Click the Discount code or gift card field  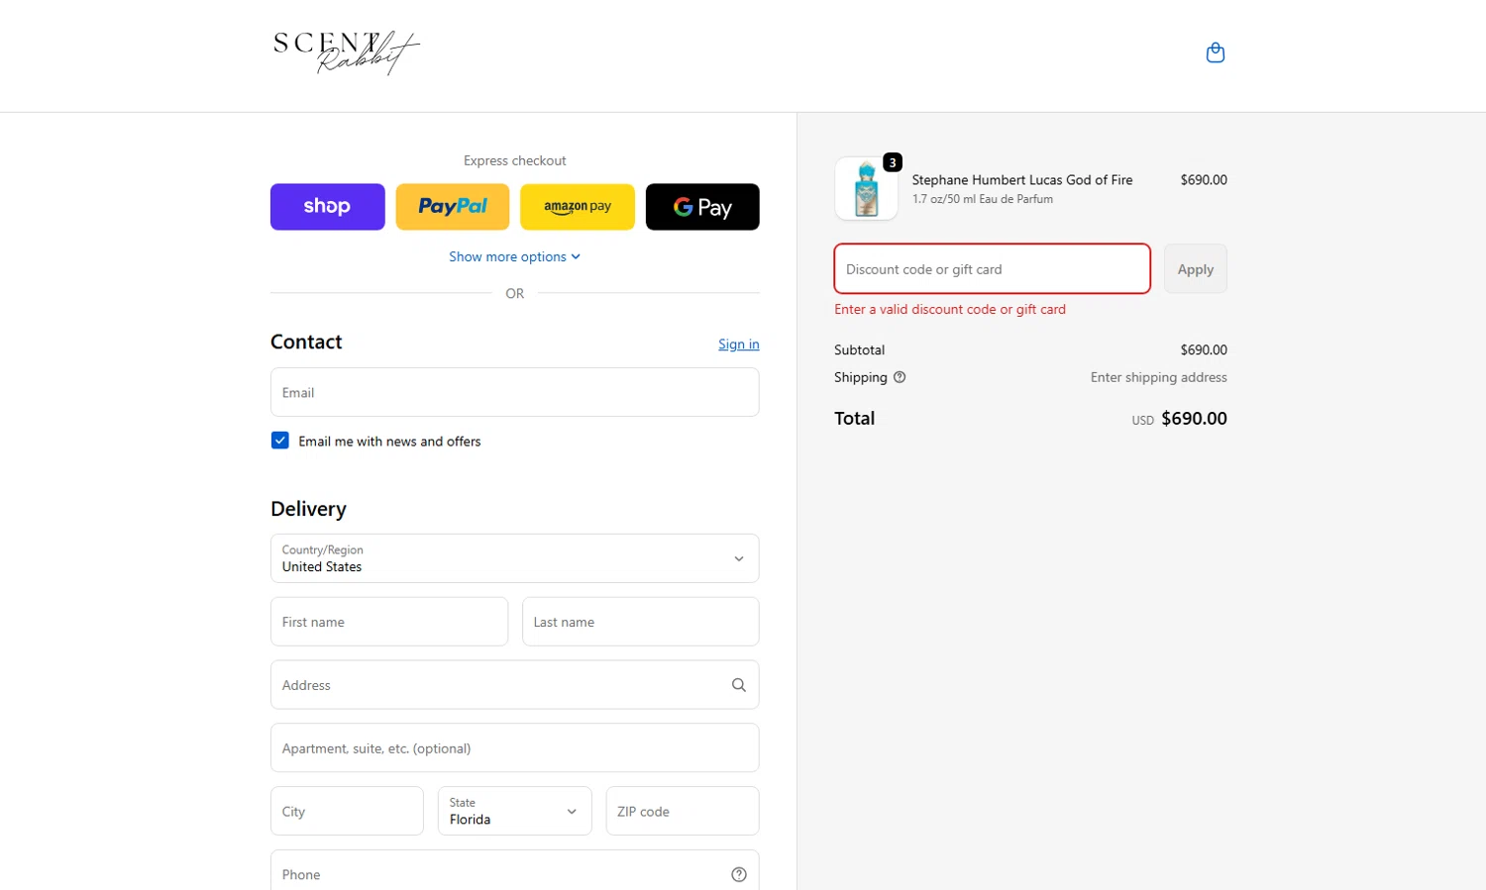[x=992, y=268]
